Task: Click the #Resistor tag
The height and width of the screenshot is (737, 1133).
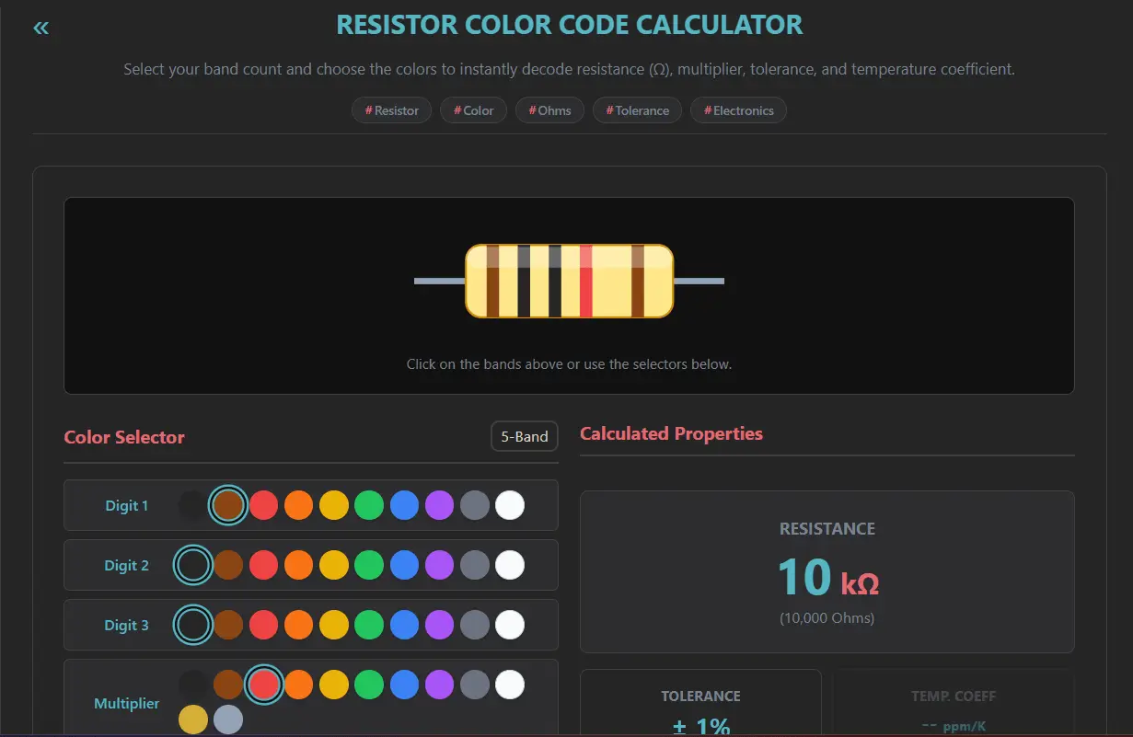Action: (391, 110)
